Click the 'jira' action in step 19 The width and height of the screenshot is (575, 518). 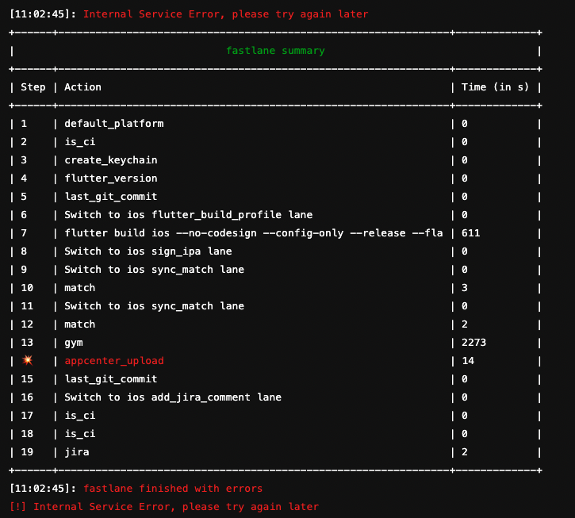[x=77, y=452]
